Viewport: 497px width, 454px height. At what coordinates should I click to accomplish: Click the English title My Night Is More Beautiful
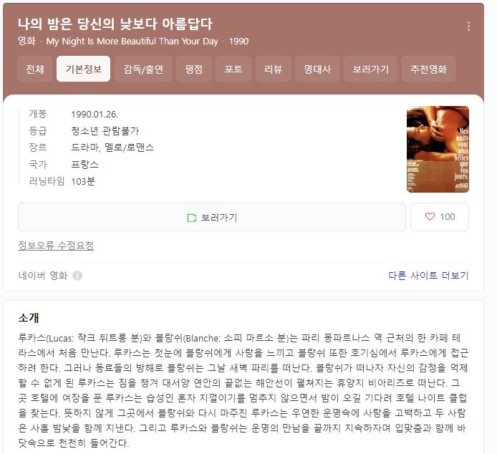click(132, 42)
